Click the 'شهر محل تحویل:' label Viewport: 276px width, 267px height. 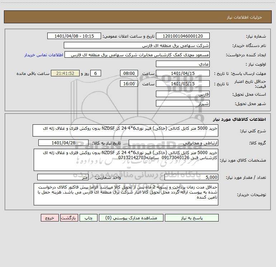250,104
